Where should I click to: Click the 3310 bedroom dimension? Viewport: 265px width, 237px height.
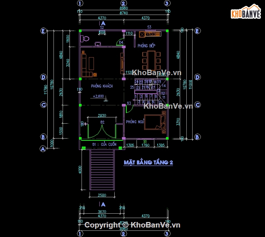click(x=178, y=122)
